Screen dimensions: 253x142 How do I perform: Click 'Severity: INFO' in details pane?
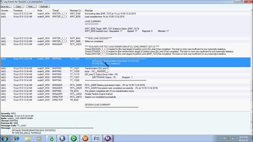tap(8, 114)
